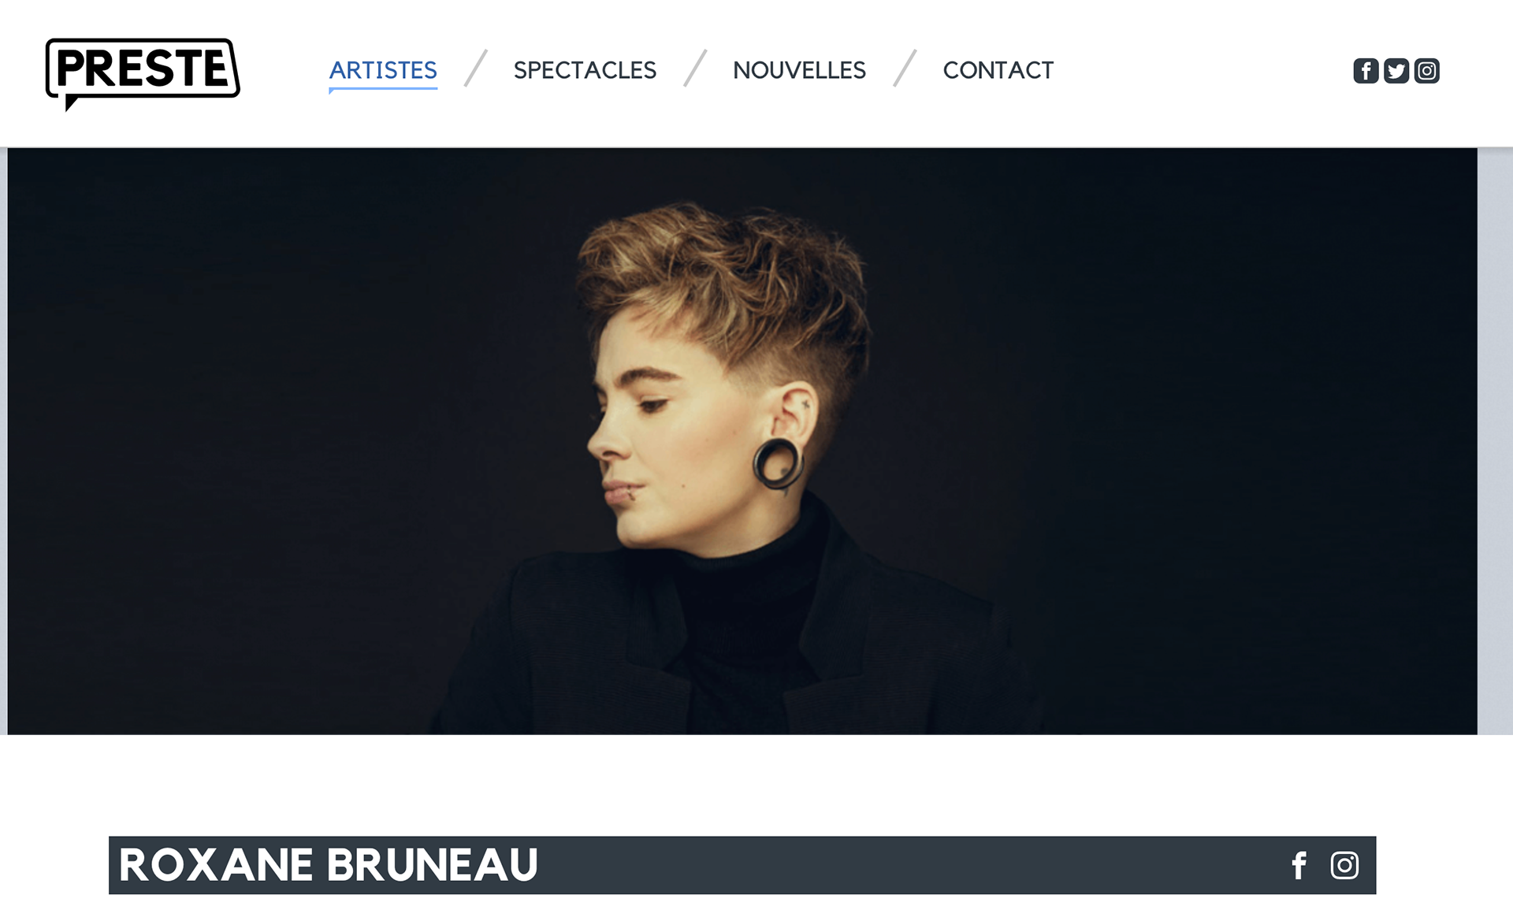Click the Roxane Bruneau hero photo
Screen dimensions: 1513x921
(742, 441)
